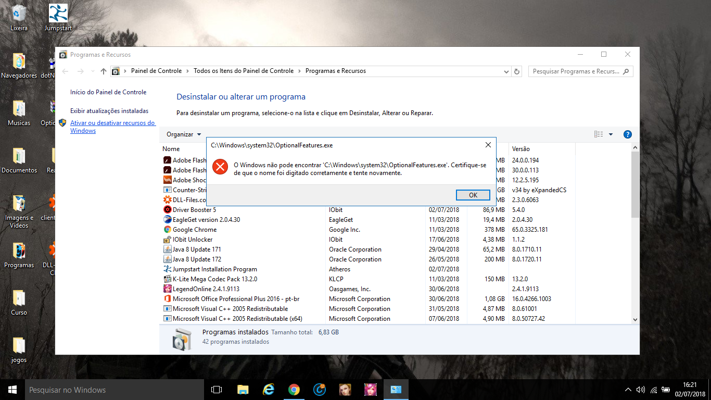
Task: Click Oracle Corporation publisher for Java 171
Action: pos(355,249)
